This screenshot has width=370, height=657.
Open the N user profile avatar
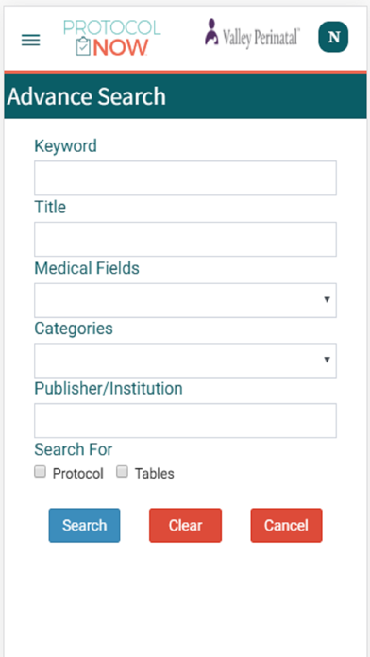tap(333, 37)
